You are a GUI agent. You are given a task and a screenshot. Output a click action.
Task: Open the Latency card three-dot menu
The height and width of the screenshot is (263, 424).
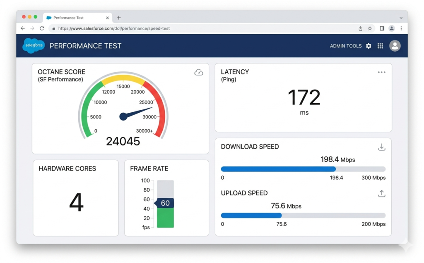(x=381, y=72)
